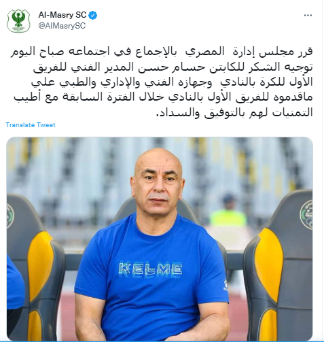Click the crest on the left seat edge

pyautogui.click(x=10, y=216)
